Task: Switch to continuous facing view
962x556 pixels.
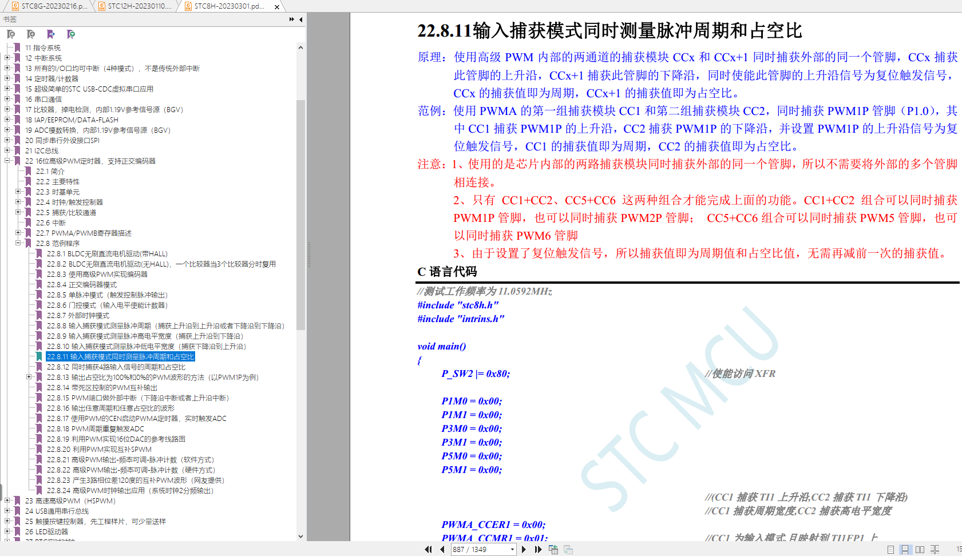Action: pyautogui.click(x=935, y=549)
